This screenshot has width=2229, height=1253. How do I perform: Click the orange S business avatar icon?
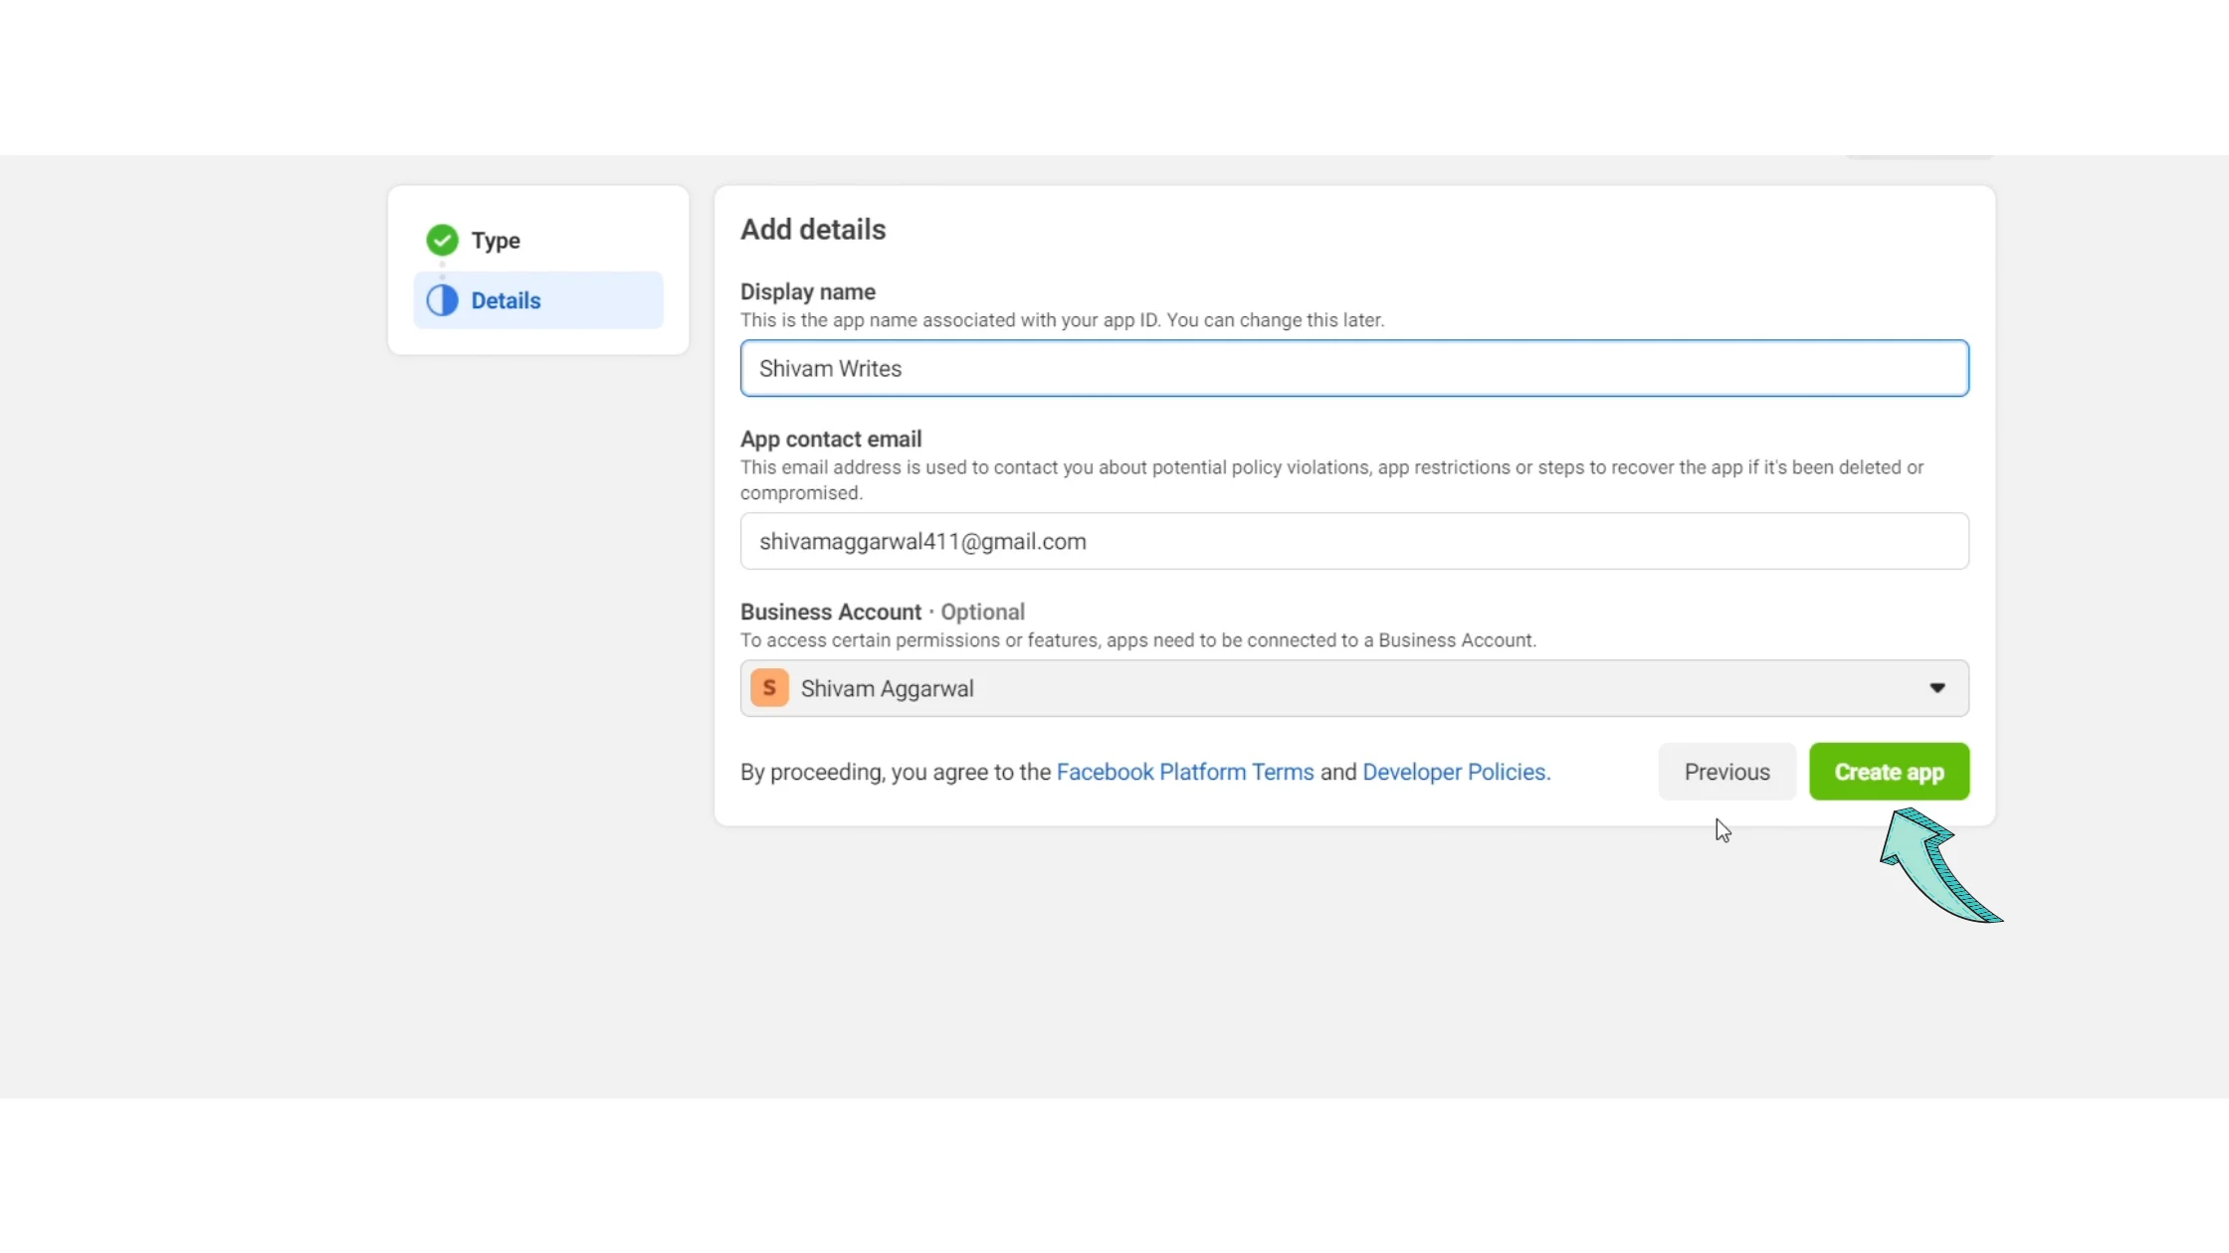[x=769, y=688]
